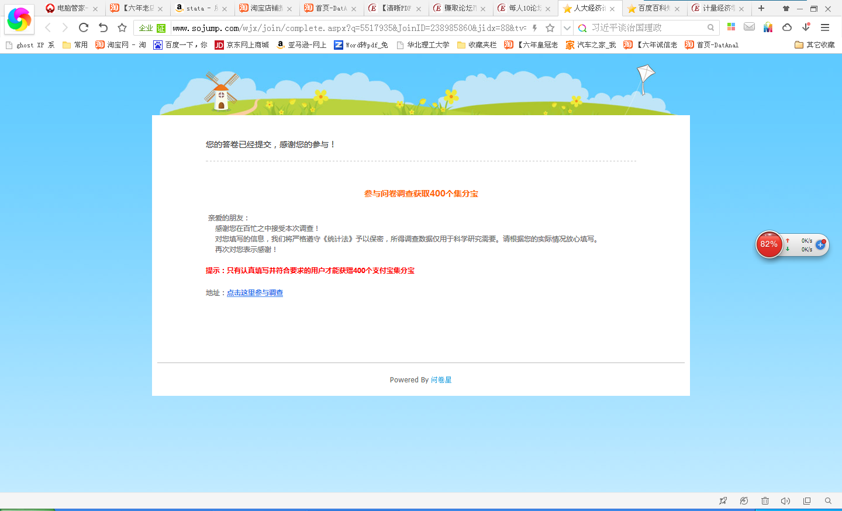This screenshot has height=511, width=842.
Task: Close the 人大经济论坛 tab
Action: [x=612, y=9]
